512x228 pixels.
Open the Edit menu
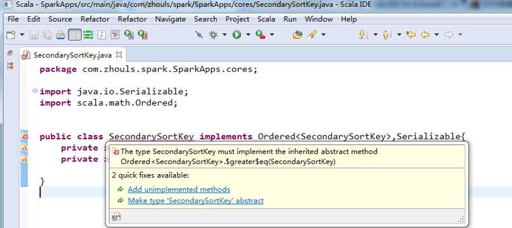[34, 19]
